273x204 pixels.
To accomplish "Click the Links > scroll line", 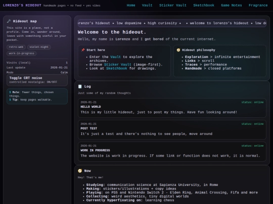I will pyautogui.click(x=200, y=61).
